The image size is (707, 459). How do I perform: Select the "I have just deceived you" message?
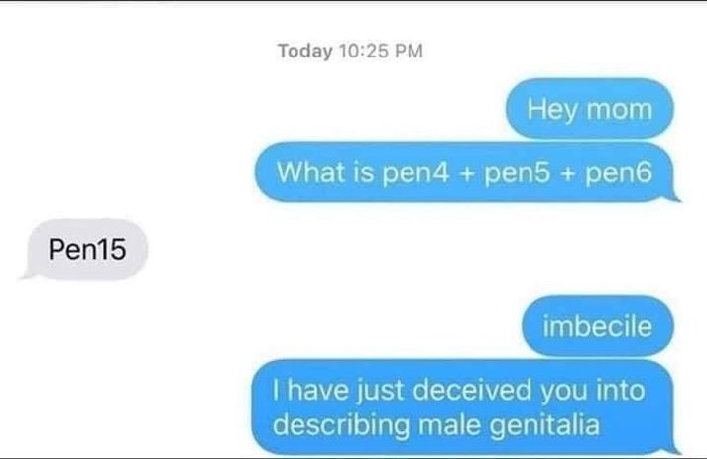[x=464, y=406]
